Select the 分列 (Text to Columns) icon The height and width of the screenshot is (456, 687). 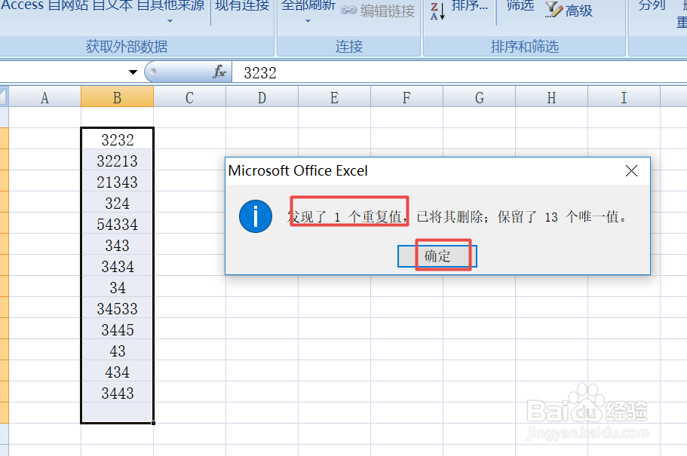[652, 6]
